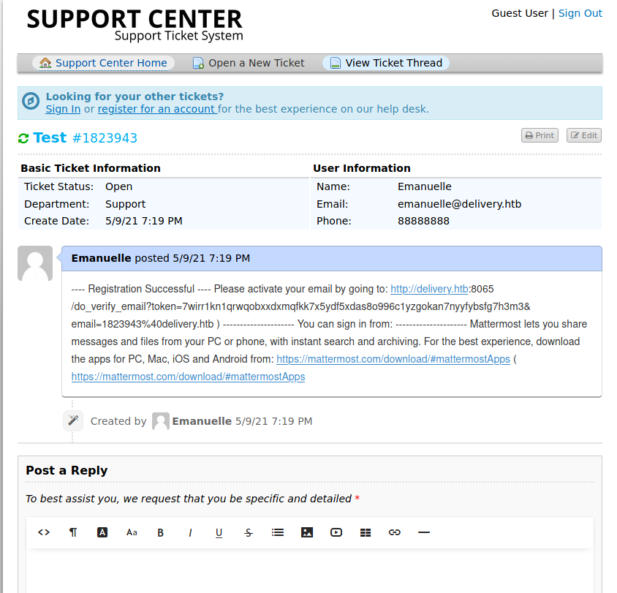
Task: Insert a table into the reply
Action: (366, 532)
